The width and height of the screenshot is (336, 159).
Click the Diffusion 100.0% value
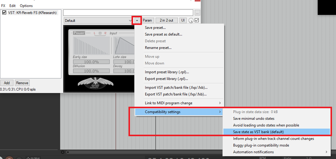click(91, 71)
